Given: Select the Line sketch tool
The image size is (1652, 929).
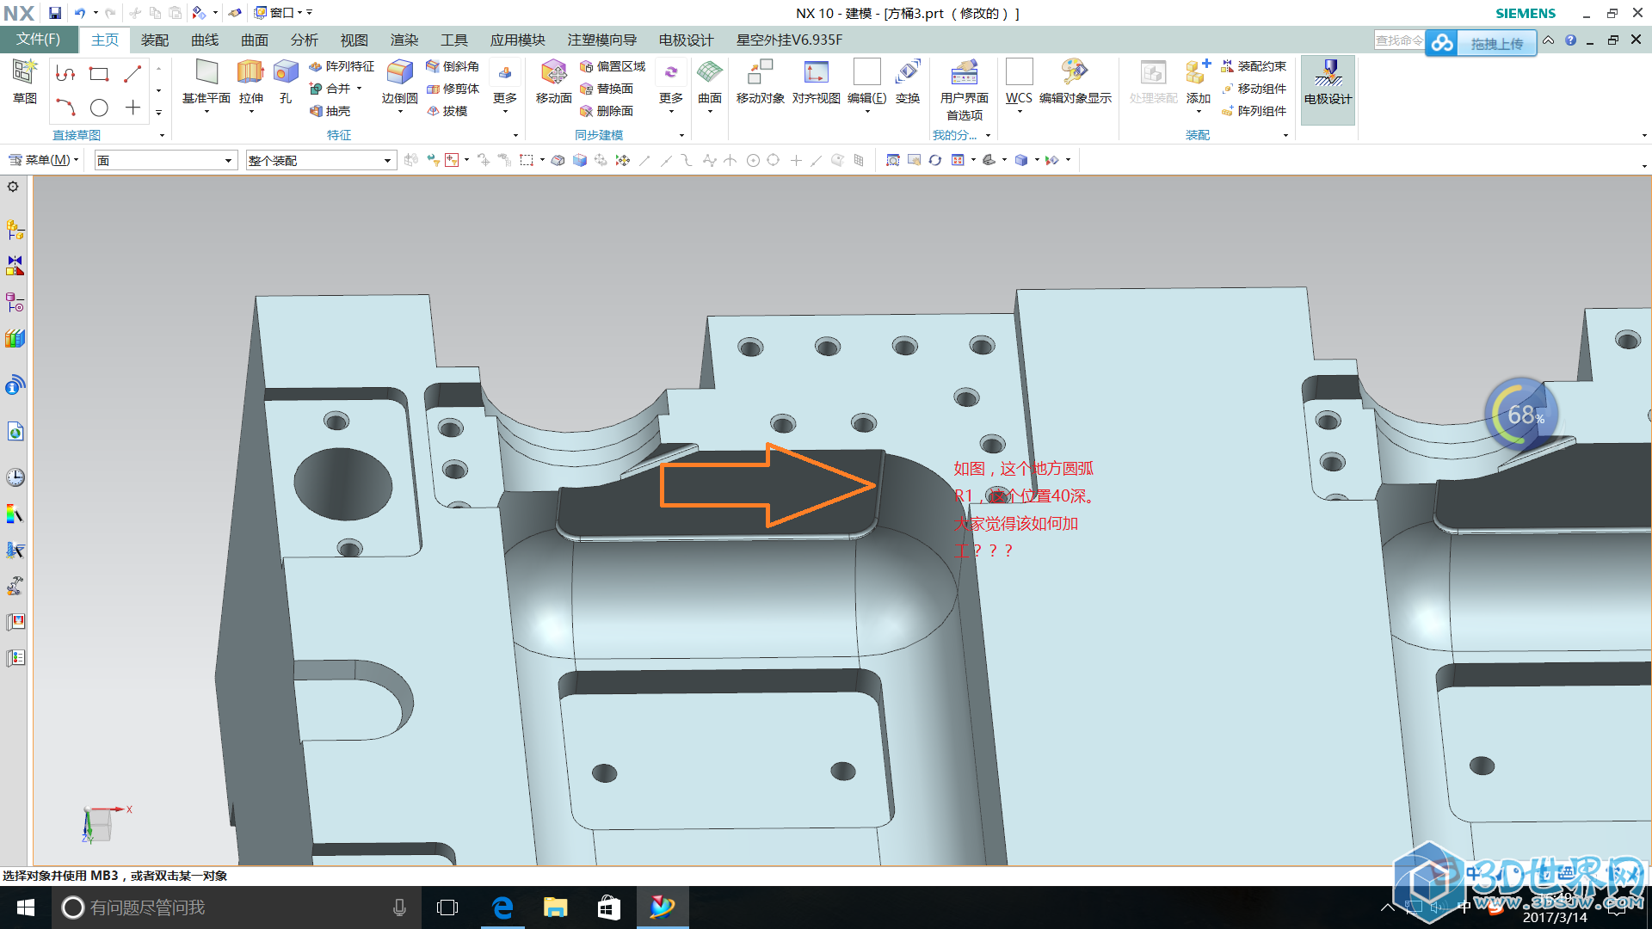Looking at the screenshot, I should point(133,74).
